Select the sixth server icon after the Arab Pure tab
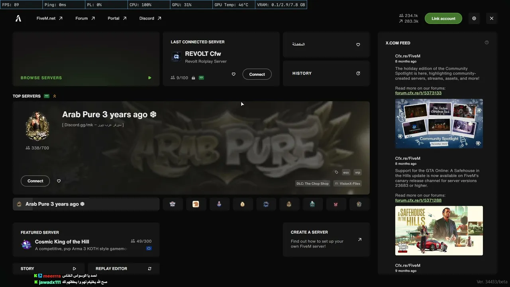The height and width of the screenshot is (287, 510). point(289,204)
